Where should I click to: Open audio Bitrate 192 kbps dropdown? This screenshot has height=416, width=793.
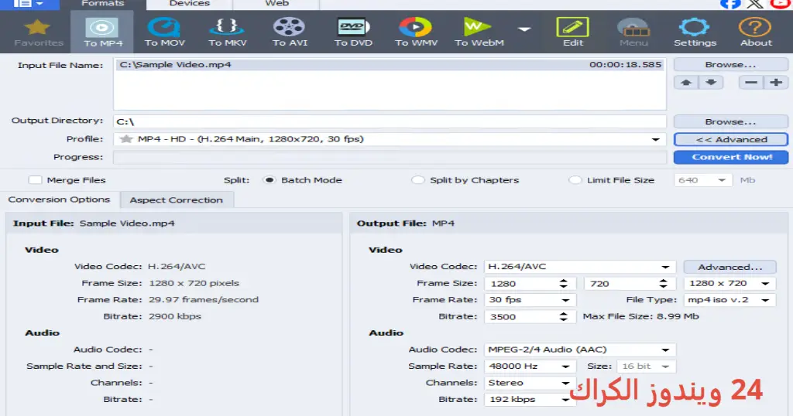530,399
